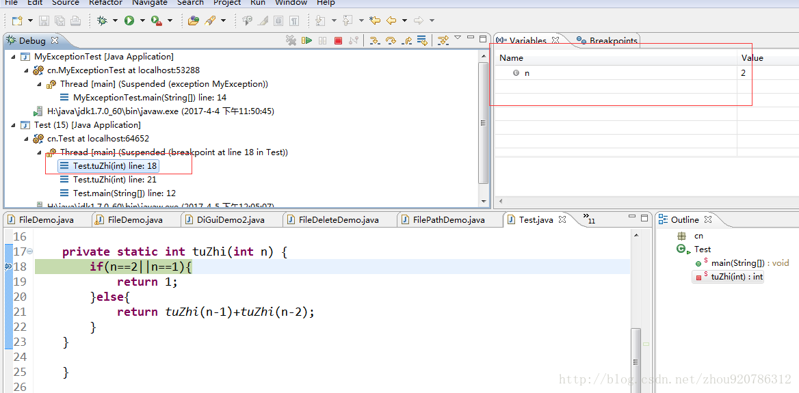Click the Debug view vertical scrollbar
This screenshot has height=393, width=799.
[482, 122]
